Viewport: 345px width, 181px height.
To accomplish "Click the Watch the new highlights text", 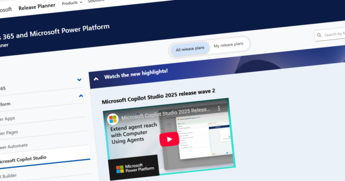I will 136,74.
